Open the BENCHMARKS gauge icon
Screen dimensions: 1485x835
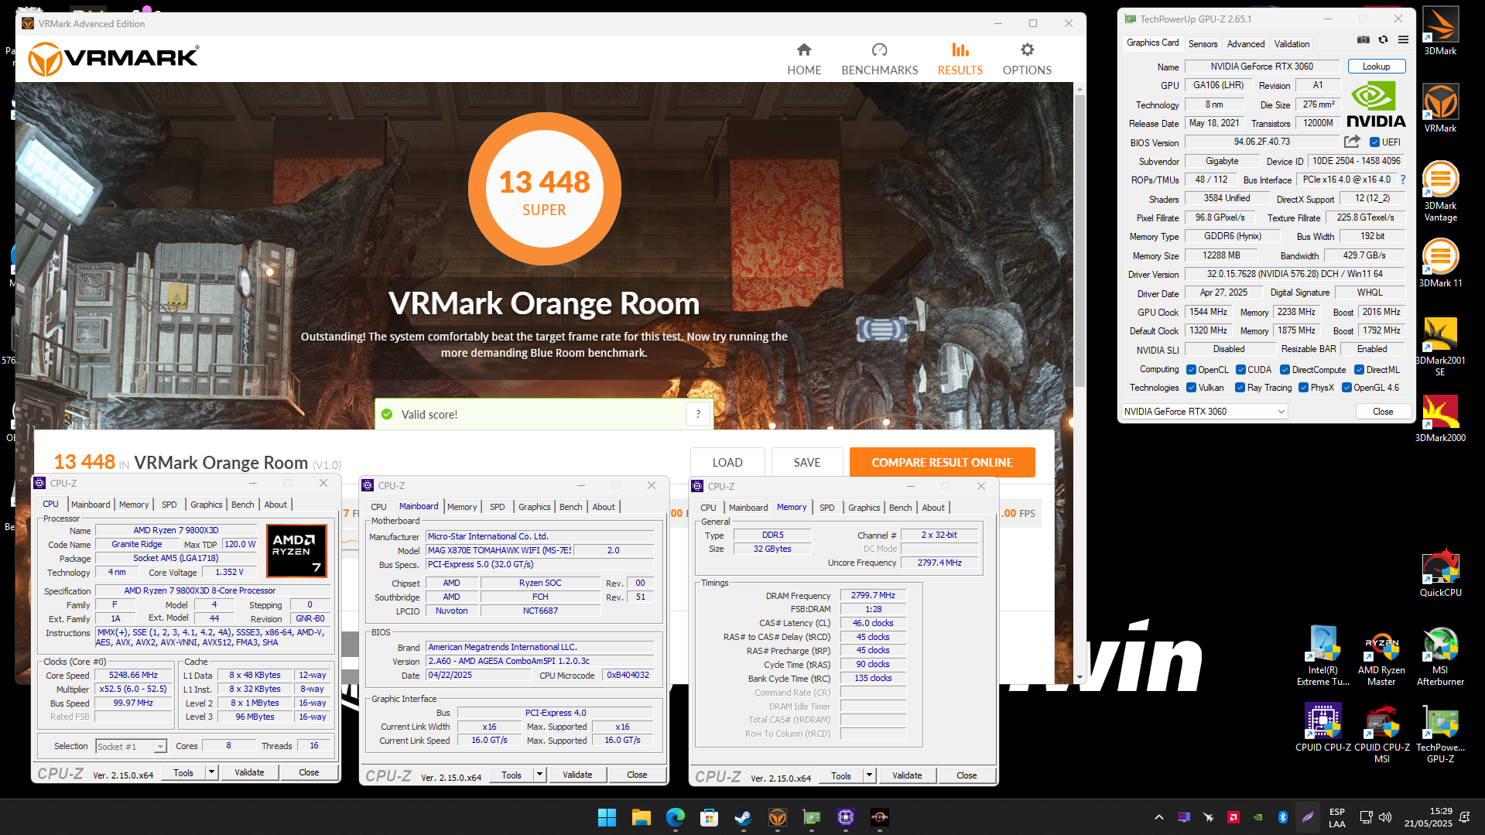(x=879, y=50)
